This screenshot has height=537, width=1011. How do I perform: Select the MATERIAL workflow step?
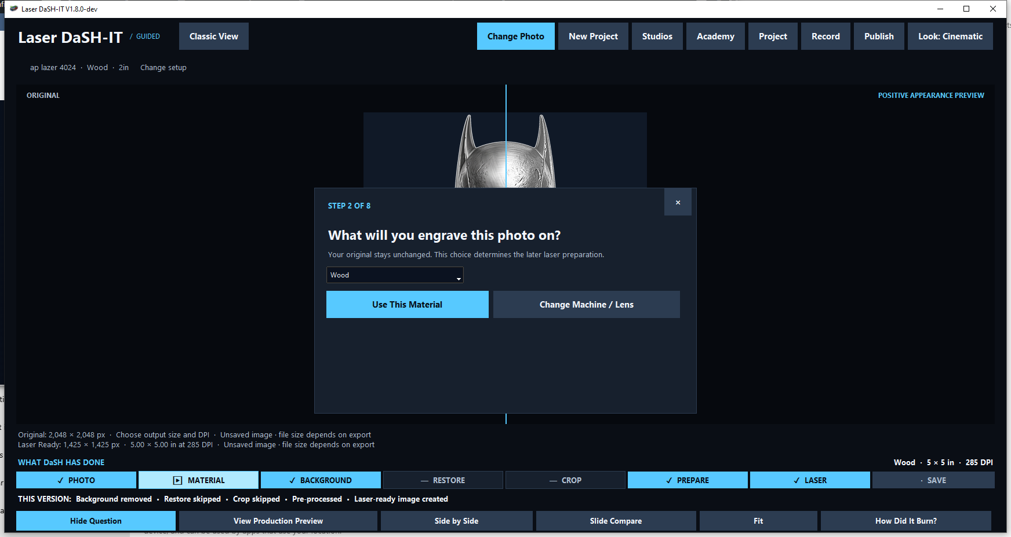[x=198, y=480]
